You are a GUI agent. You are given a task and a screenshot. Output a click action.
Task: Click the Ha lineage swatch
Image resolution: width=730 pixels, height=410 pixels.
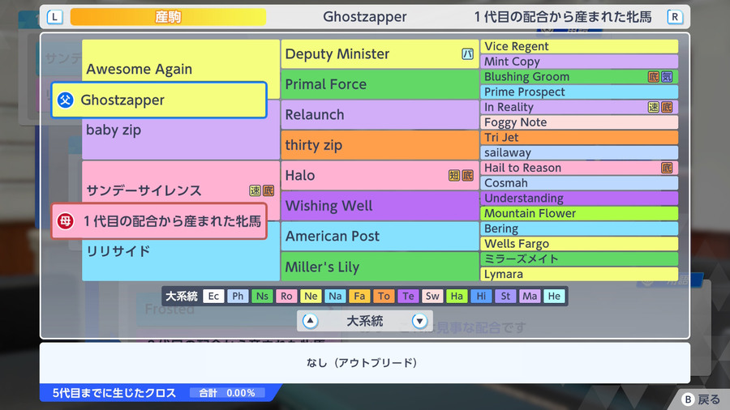pyautogui.click(x=457, y=296)
